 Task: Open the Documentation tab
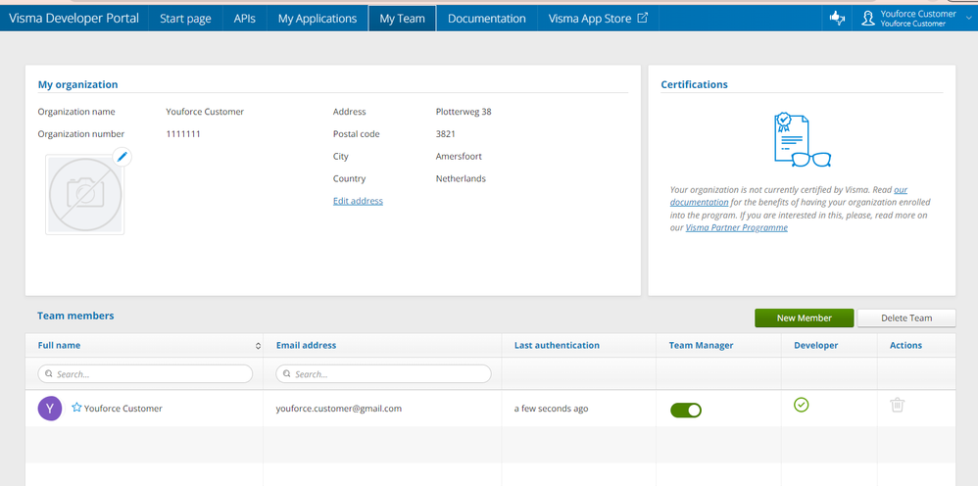click(486, 18)
